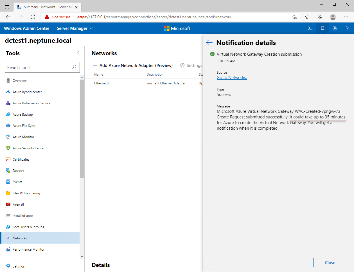Click the help question mark icon
The width and height of the screenshot is (354, 272).
347,28
